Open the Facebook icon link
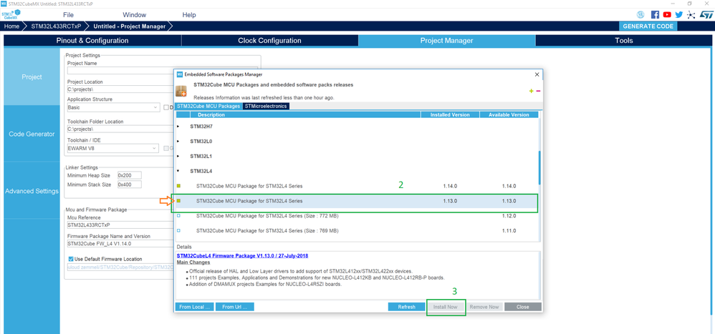The width and height of the screenshot is (715, 334). coord(656,14)
